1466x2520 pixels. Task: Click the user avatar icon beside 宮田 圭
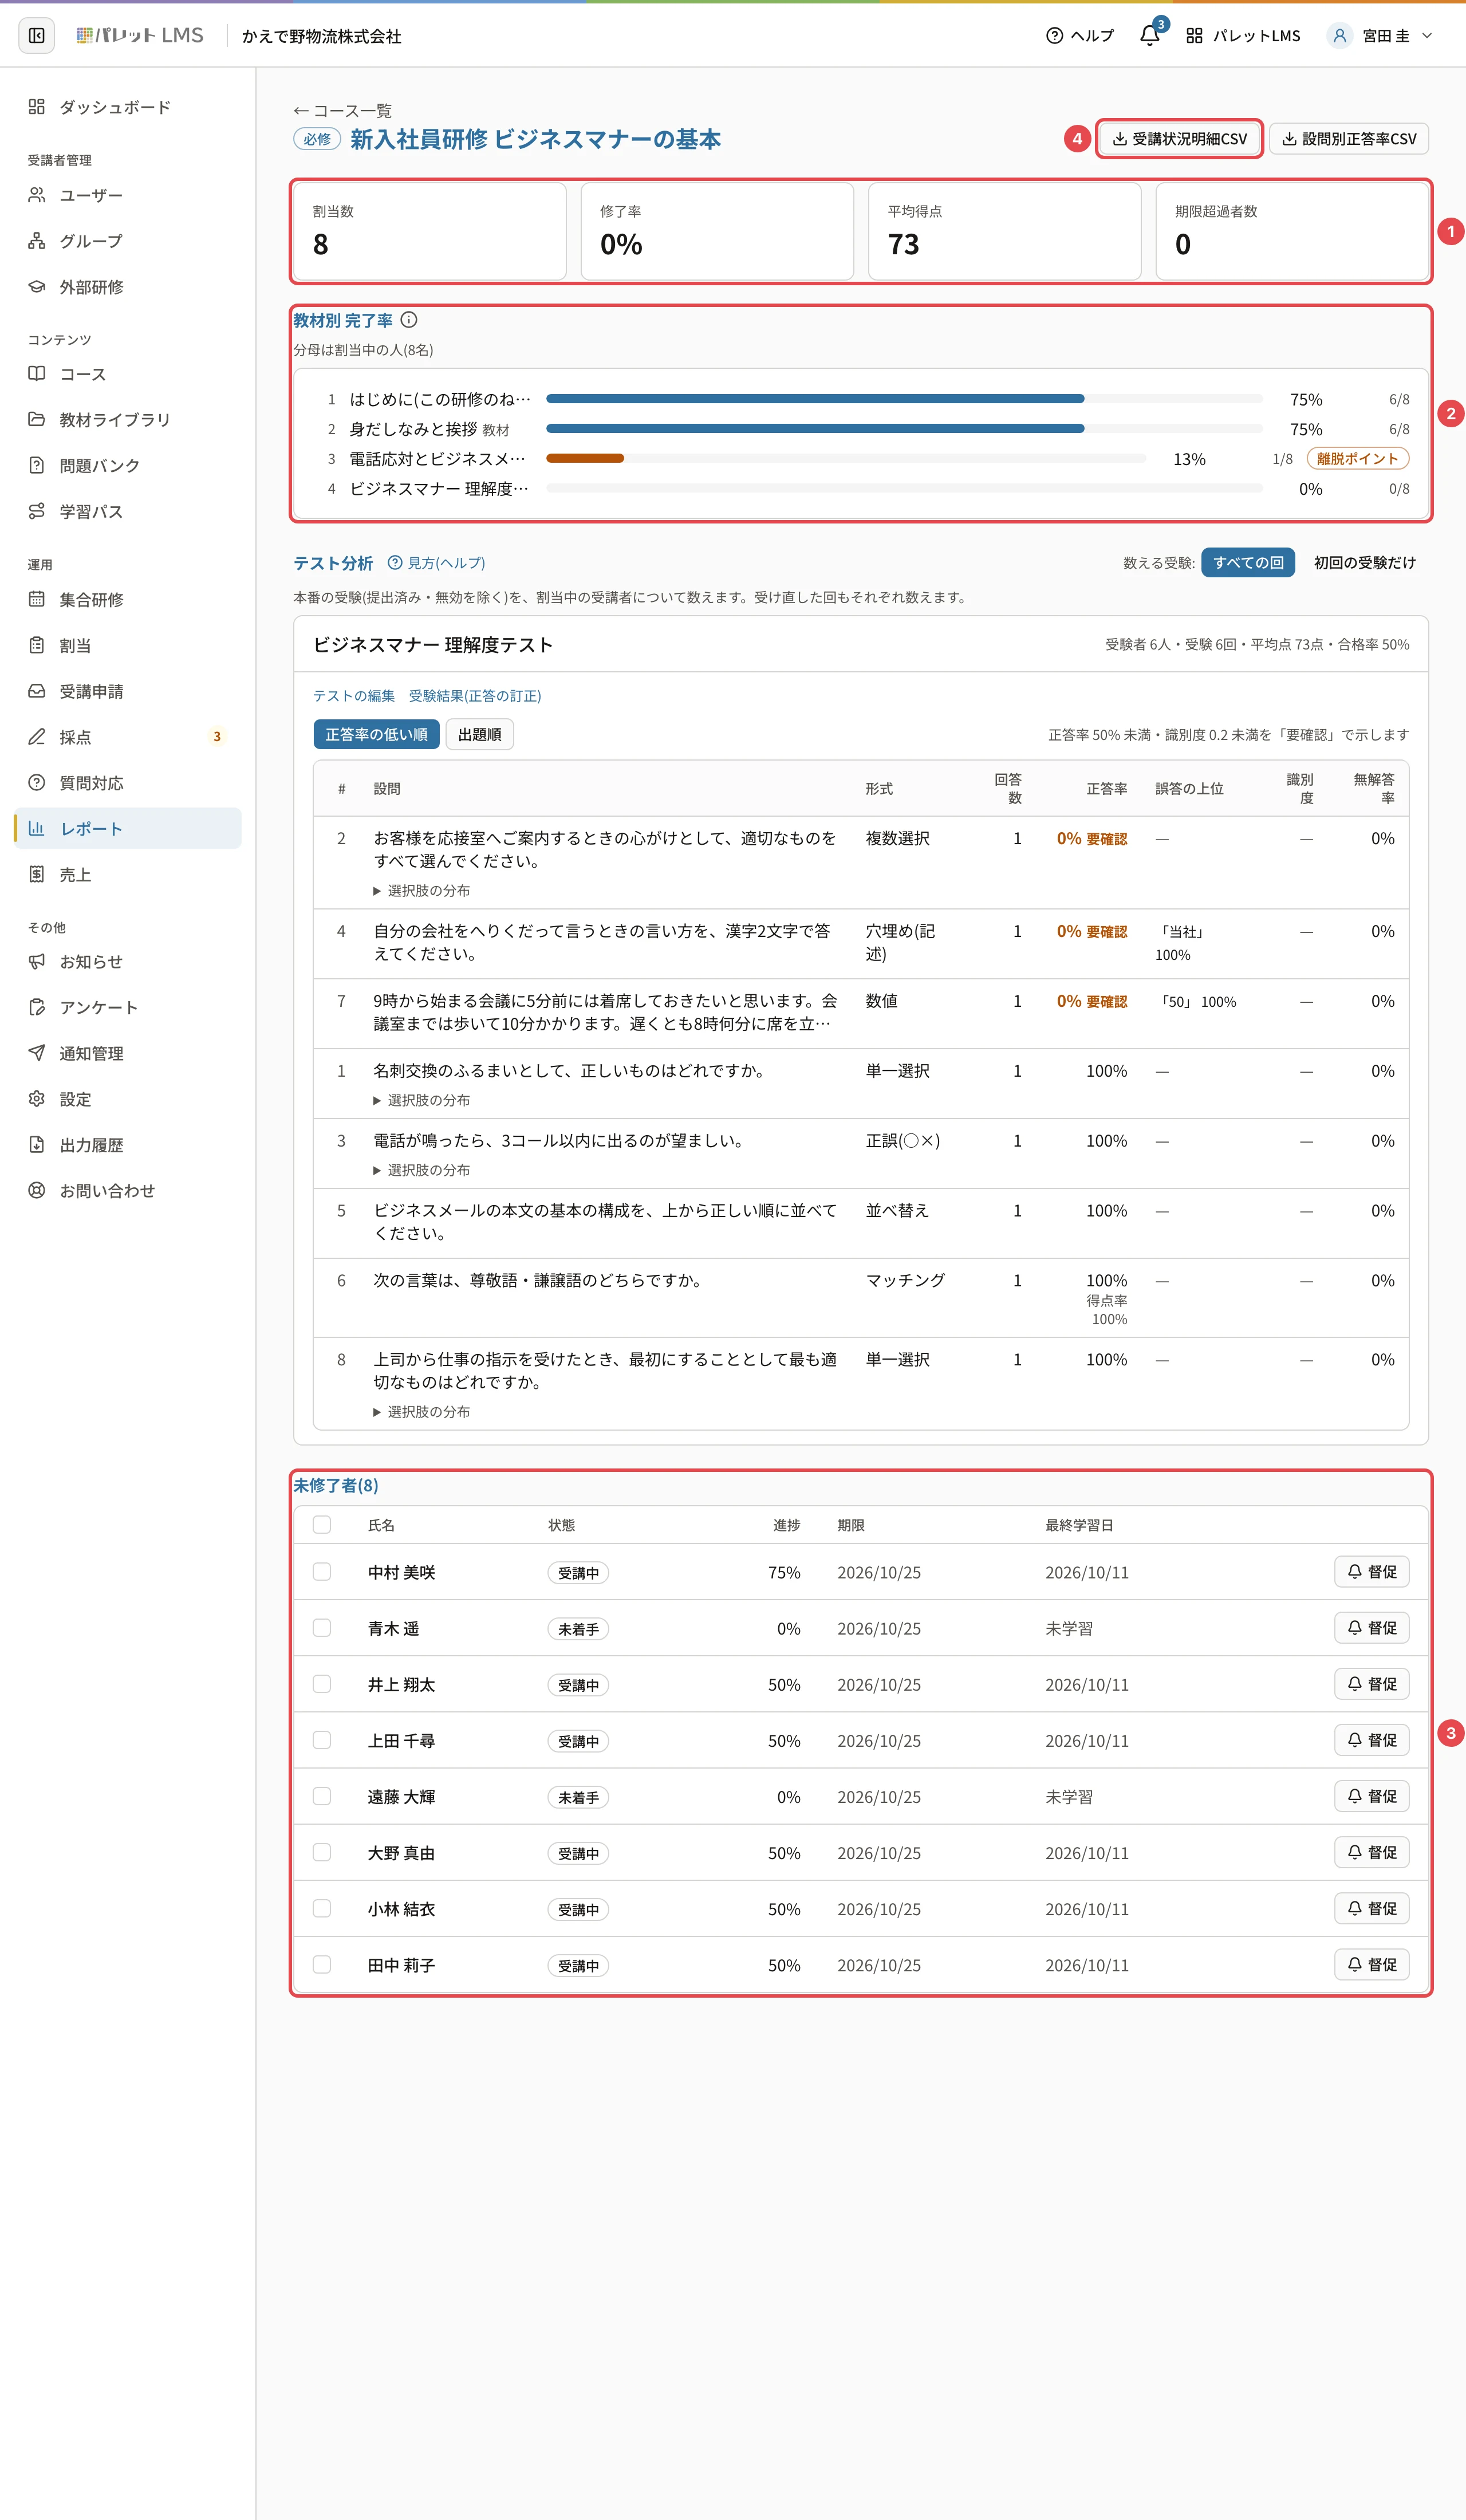pos(1339,36)
